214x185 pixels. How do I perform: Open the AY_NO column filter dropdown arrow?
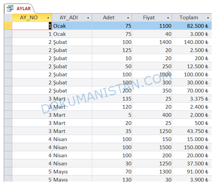pos(48,18)
